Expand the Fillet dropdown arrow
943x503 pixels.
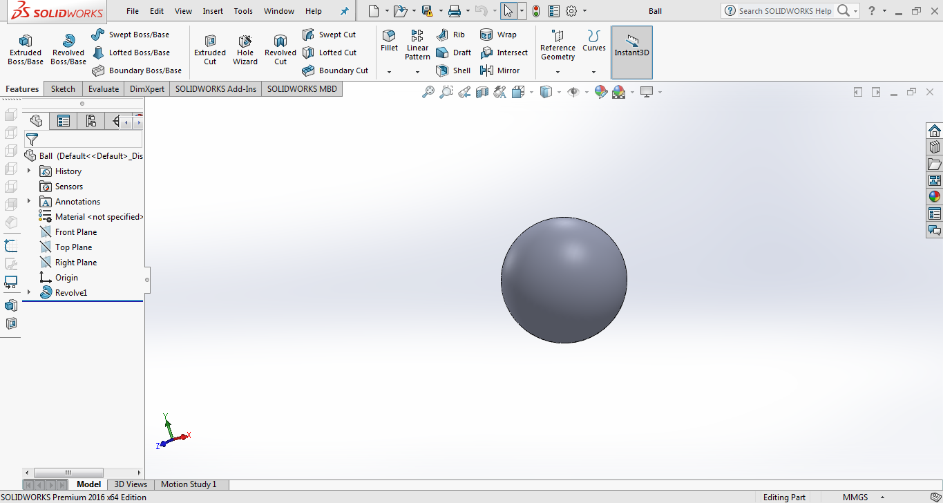pos(389,72)
